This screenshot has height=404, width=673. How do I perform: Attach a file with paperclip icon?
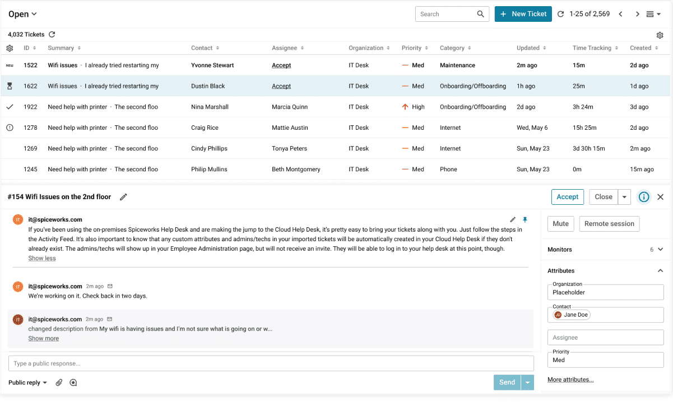59,383
